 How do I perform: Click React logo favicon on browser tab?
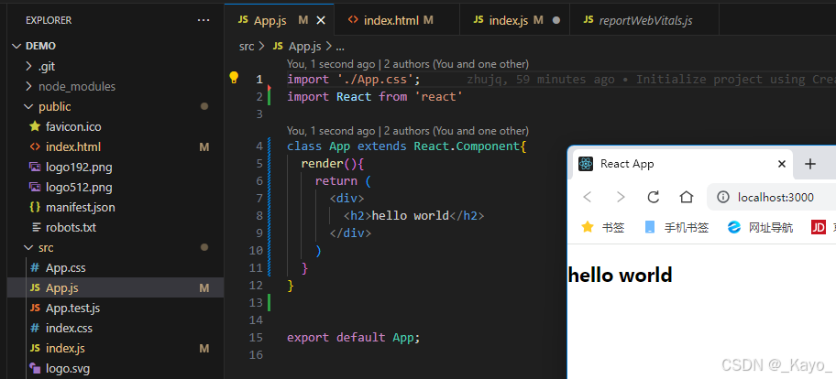point(586,164)
